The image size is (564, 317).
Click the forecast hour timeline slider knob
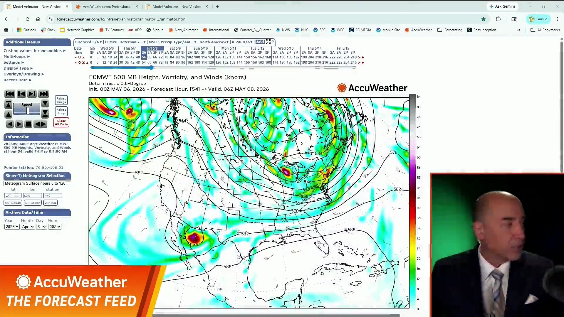pos(151,68)
